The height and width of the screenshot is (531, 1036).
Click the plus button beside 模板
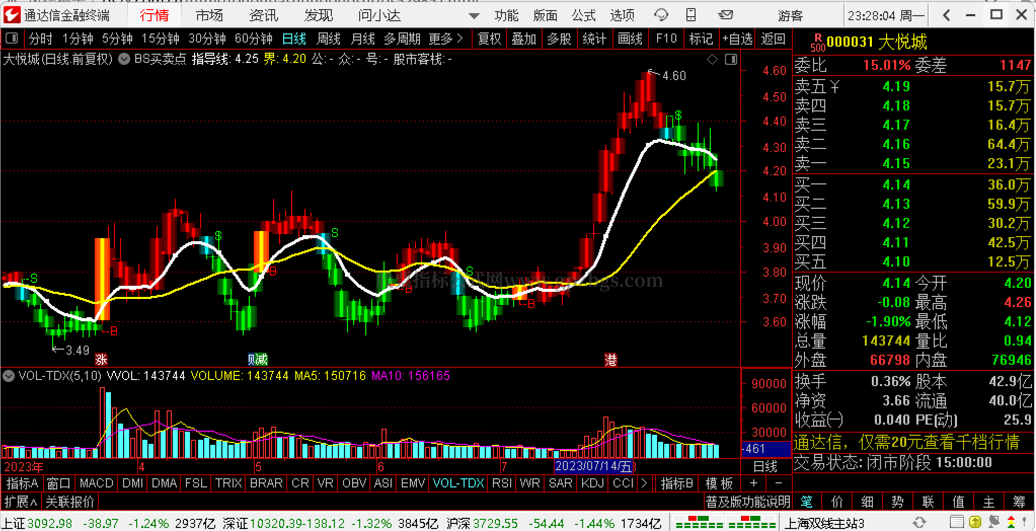point(754,483)
